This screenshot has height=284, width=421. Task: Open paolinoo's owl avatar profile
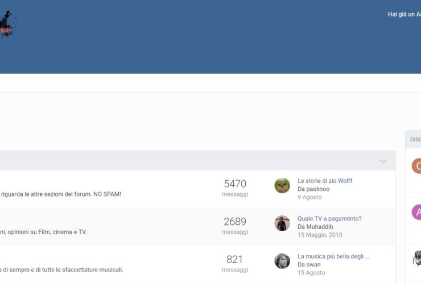tap(282, 186)
